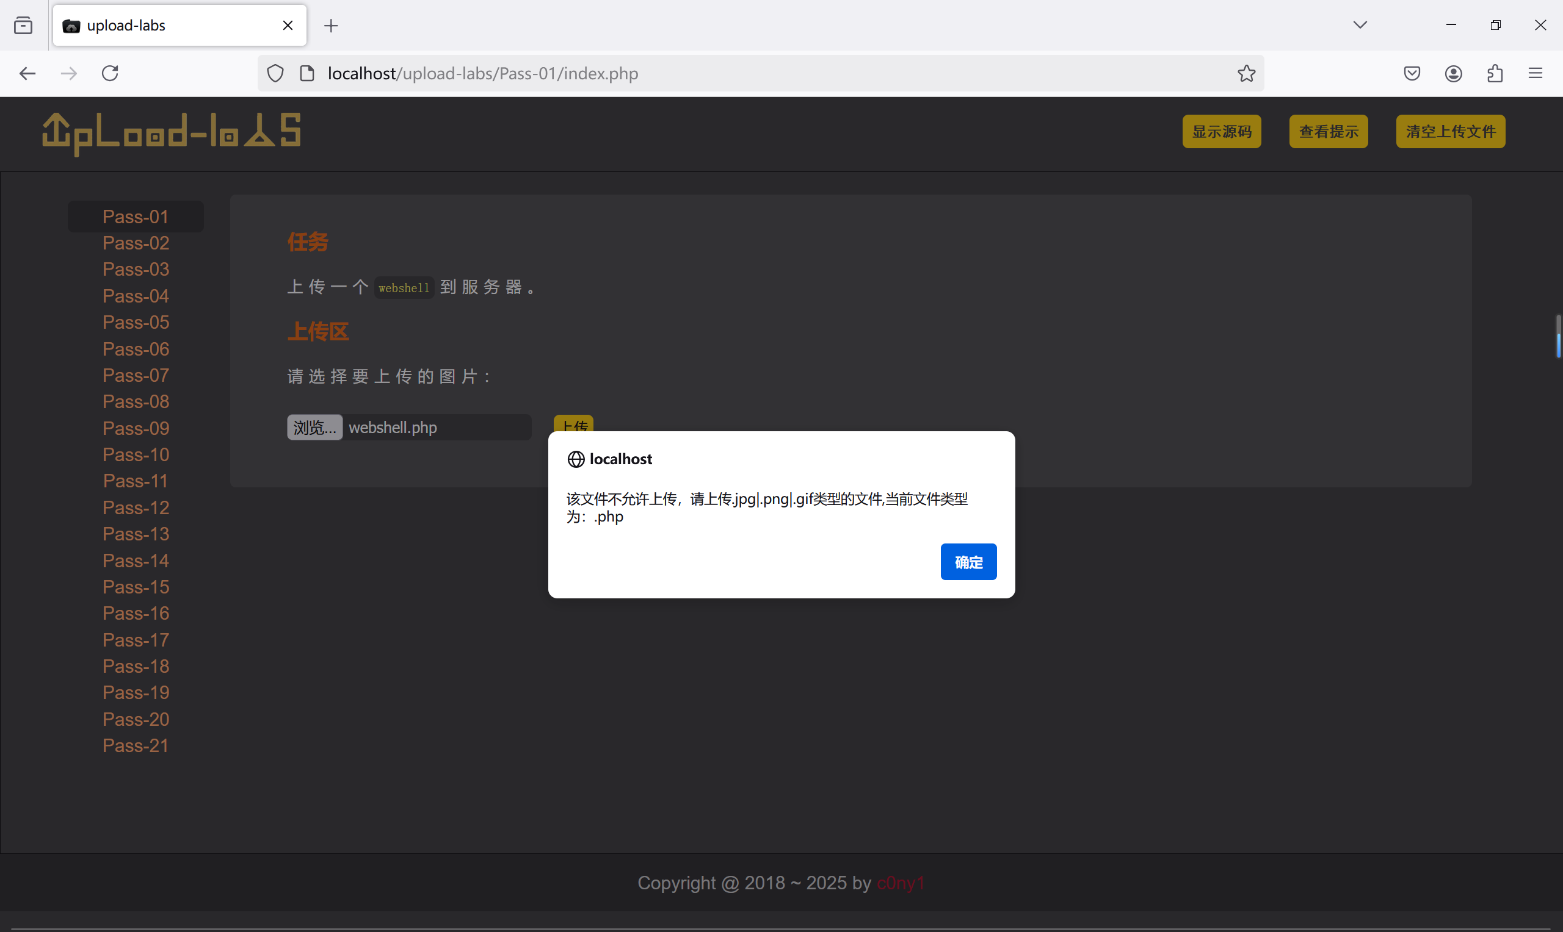Expand the list all tabs chevron

tap(1360, 25)
